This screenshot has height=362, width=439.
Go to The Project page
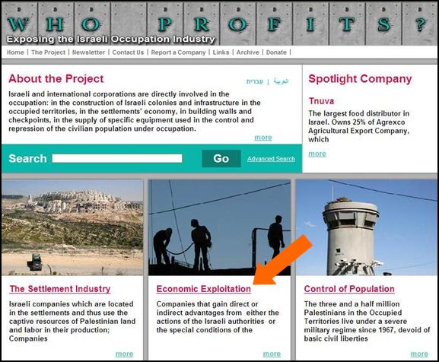(x=48, y=52)
